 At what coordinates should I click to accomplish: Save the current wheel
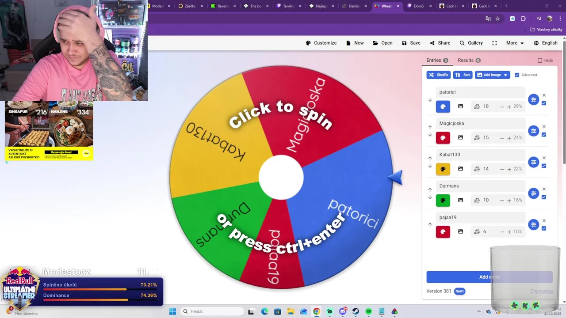coord(411,43)
